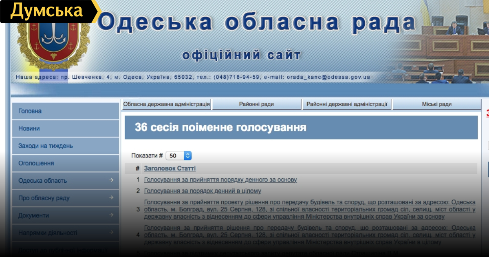The width and height of the screenshot is (489, 257).
Task: Open vote on порядку денного за основу
Action: (x=220, y=179)
